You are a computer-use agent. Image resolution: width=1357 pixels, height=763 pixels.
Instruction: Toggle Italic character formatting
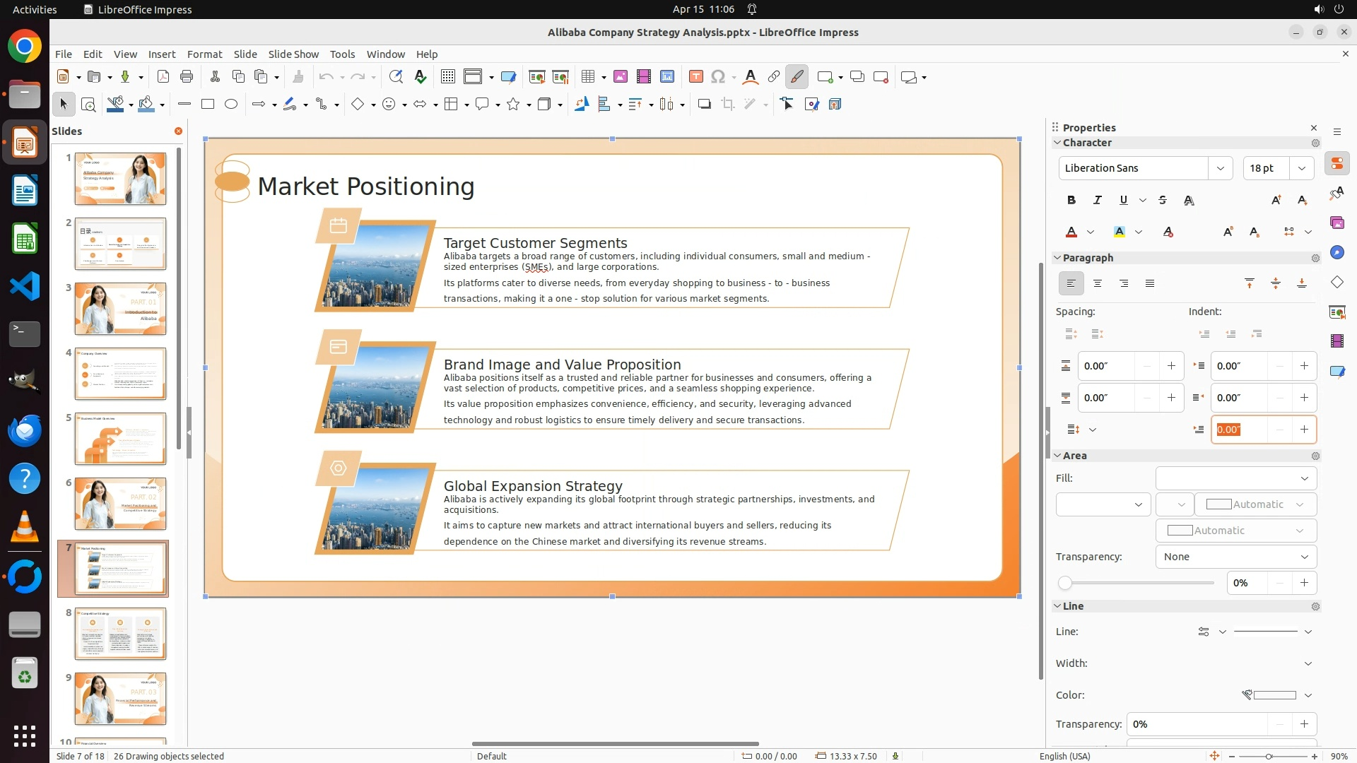1097,200
